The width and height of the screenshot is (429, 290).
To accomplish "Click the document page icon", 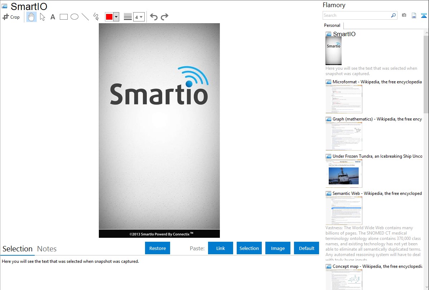I will coord(414,15).
